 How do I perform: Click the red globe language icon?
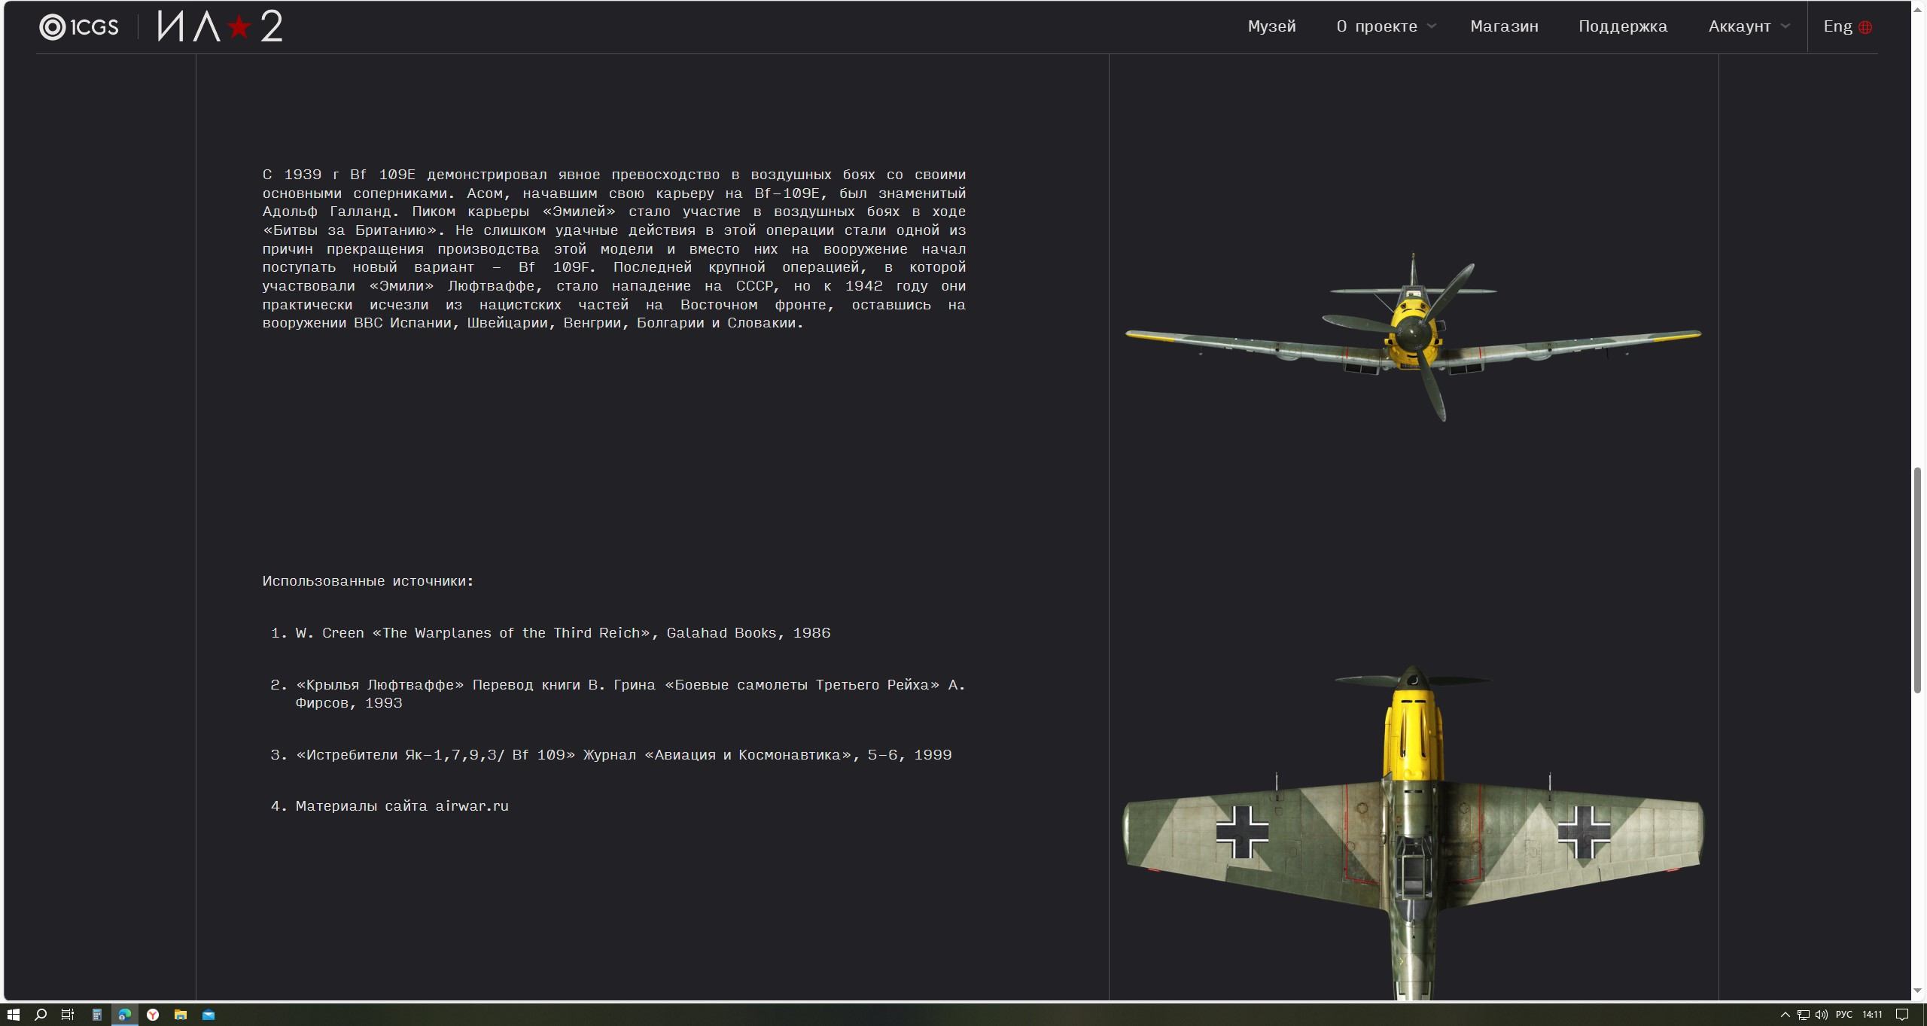click(x=1865, y=27)
